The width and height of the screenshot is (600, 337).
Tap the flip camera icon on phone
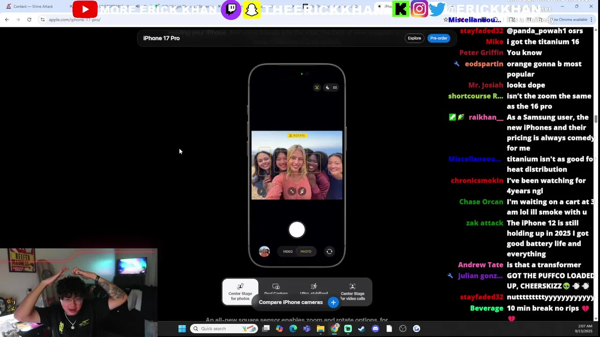point(330,252)
